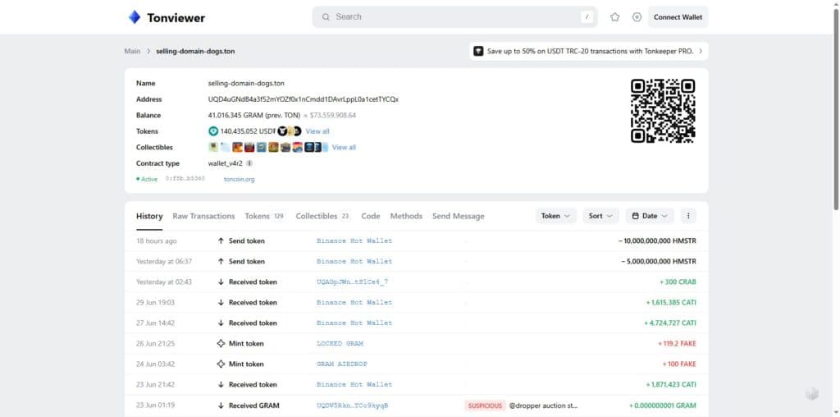Screen dimensions: 840x417
Task: Click the raw address 0:ff8b..b5360
Action: [x=185, y=179]
